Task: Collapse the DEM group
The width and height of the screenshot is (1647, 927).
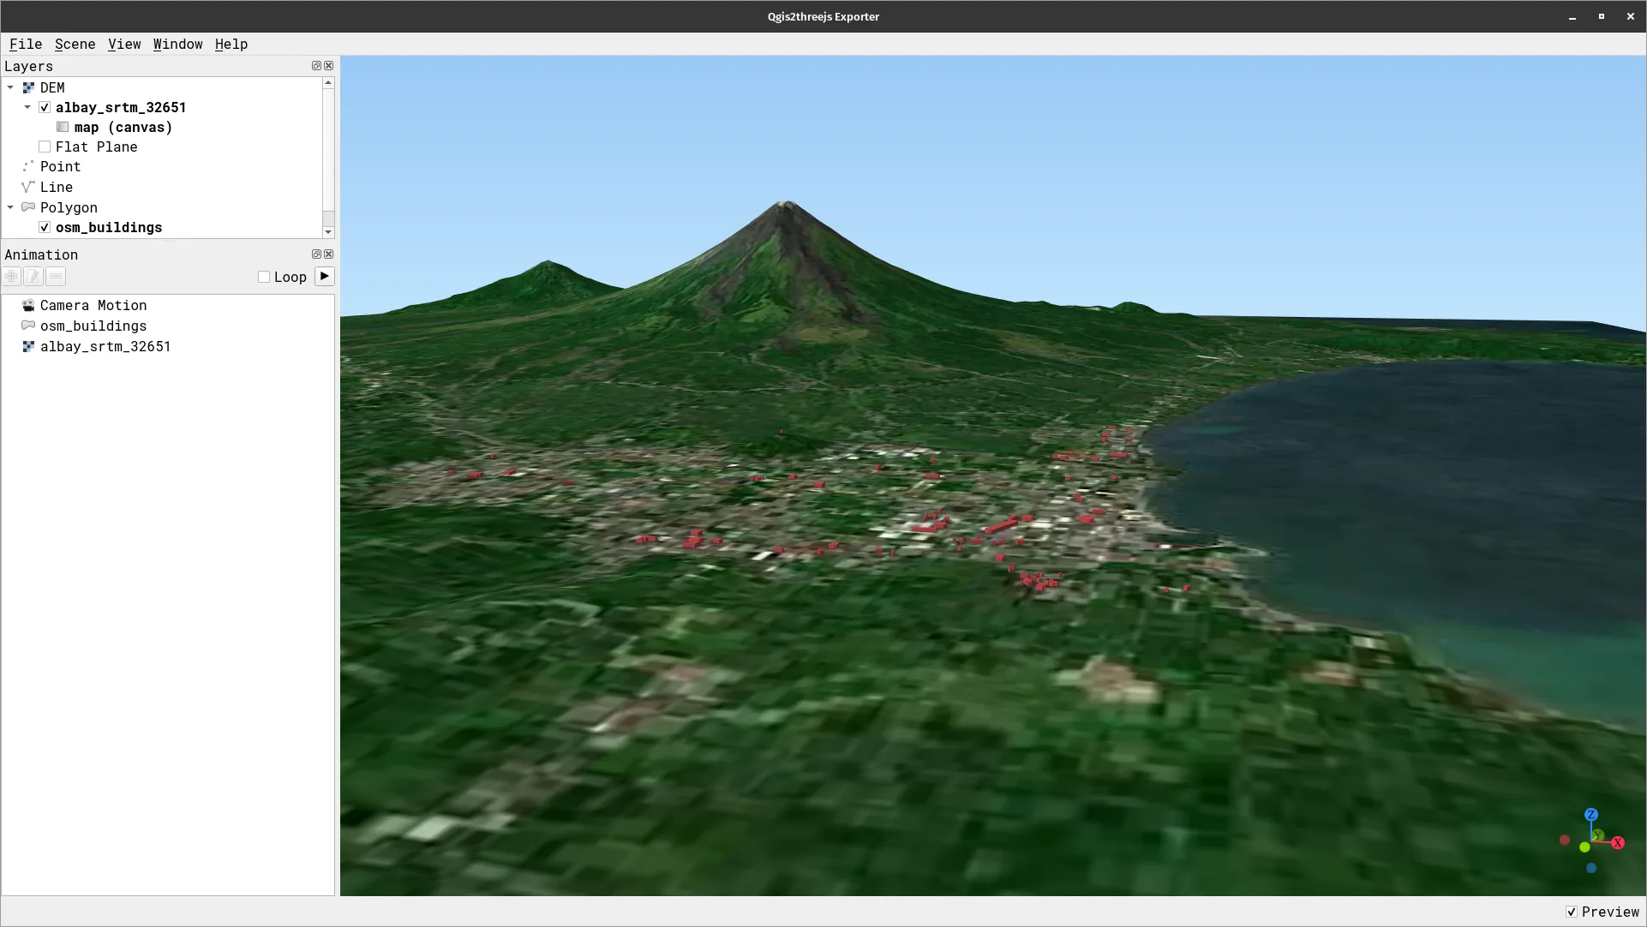Action: coord(10,87)
